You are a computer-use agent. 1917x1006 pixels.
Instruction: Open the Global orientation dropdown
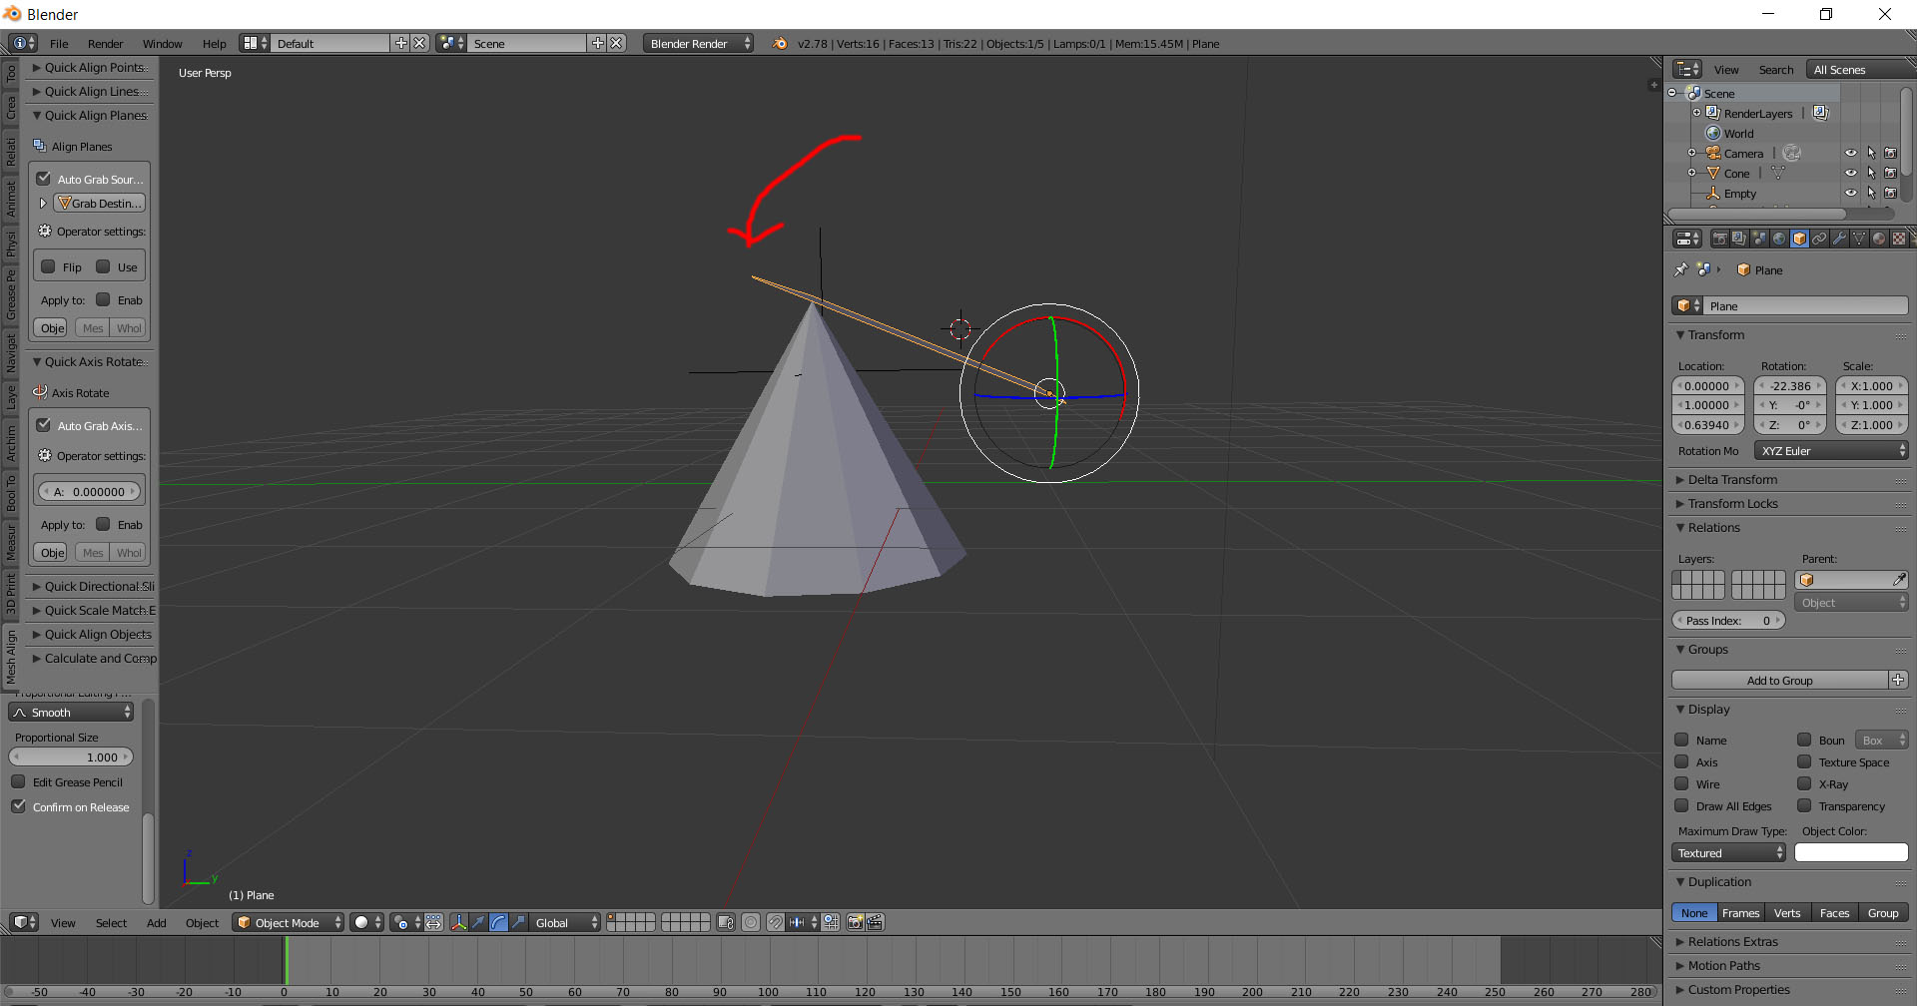pos(565,922)
